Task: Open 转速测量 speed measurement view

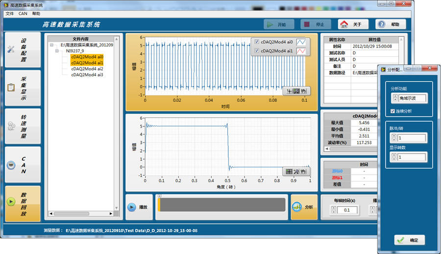Action: click(x=23, y=126)
